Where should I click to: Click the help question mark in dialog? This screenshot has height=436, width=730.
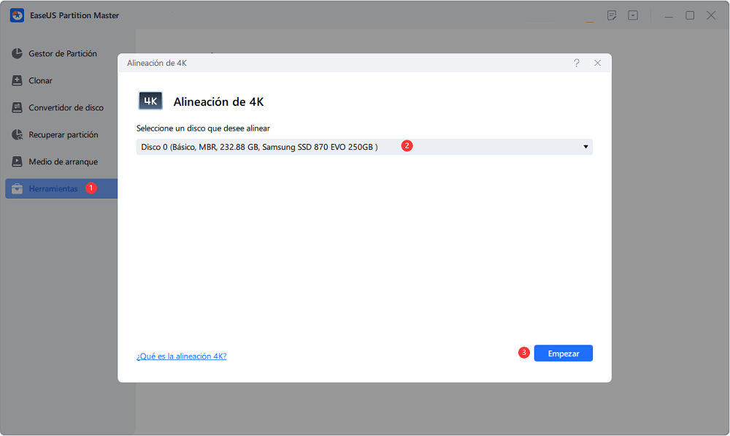[577, 63]
